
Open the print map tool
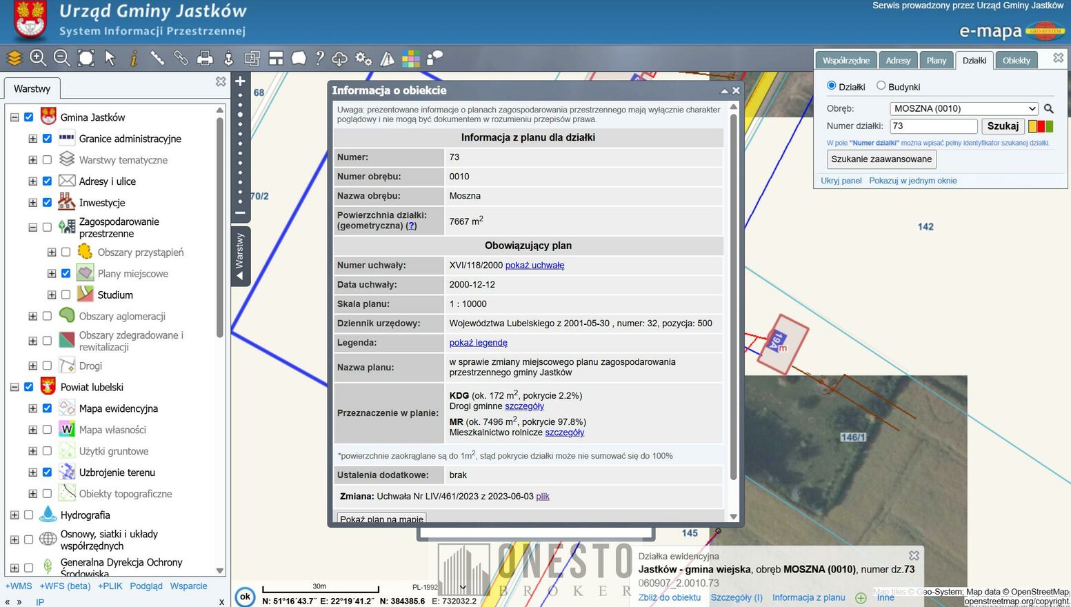tap(205, 59)
